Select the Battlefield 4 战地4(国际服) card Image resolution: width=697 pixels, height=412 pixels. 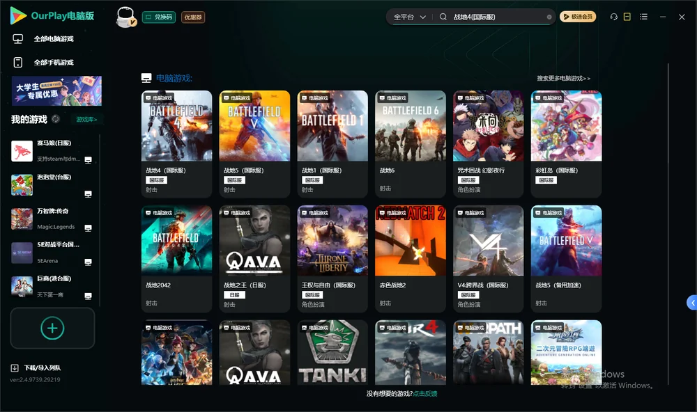176,144
